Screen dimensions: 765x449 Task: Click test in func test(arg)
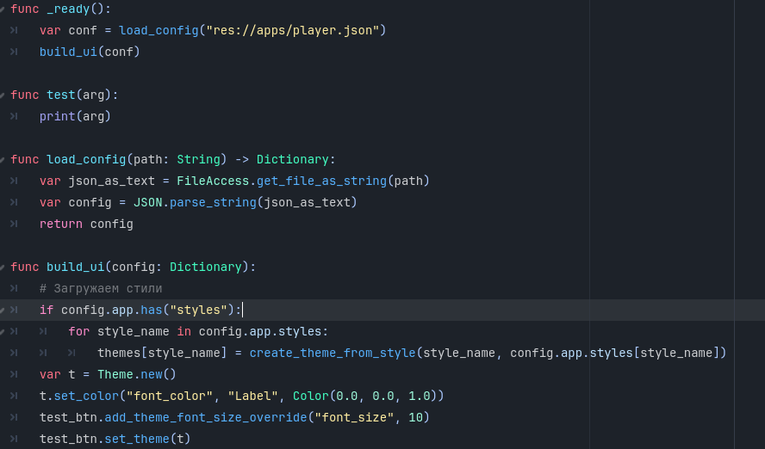point(61,95)
